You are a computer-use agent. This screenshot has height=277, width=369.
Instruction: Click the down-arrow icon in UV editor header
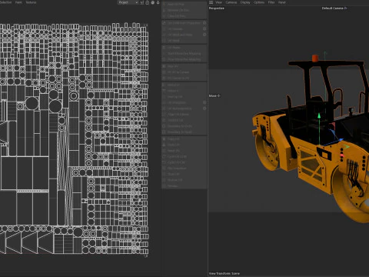point(158,2)
